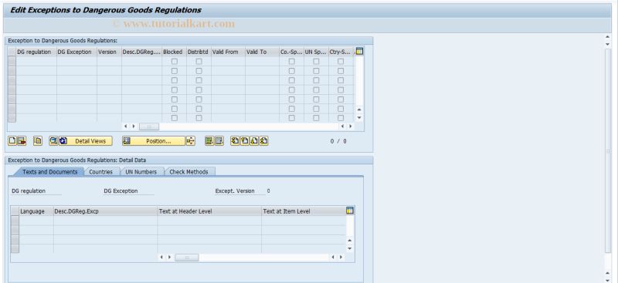This screenshot has width=618, height=283.
Task: Click the select all rows icon
Action: pyautogui.click(x=209, y=141)
